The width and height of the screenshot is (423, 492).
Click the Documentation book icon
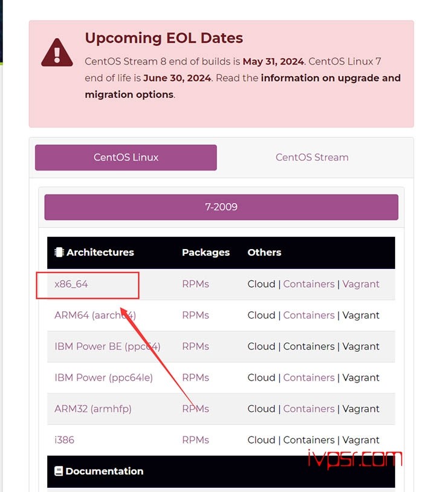[x=59, y=471]
